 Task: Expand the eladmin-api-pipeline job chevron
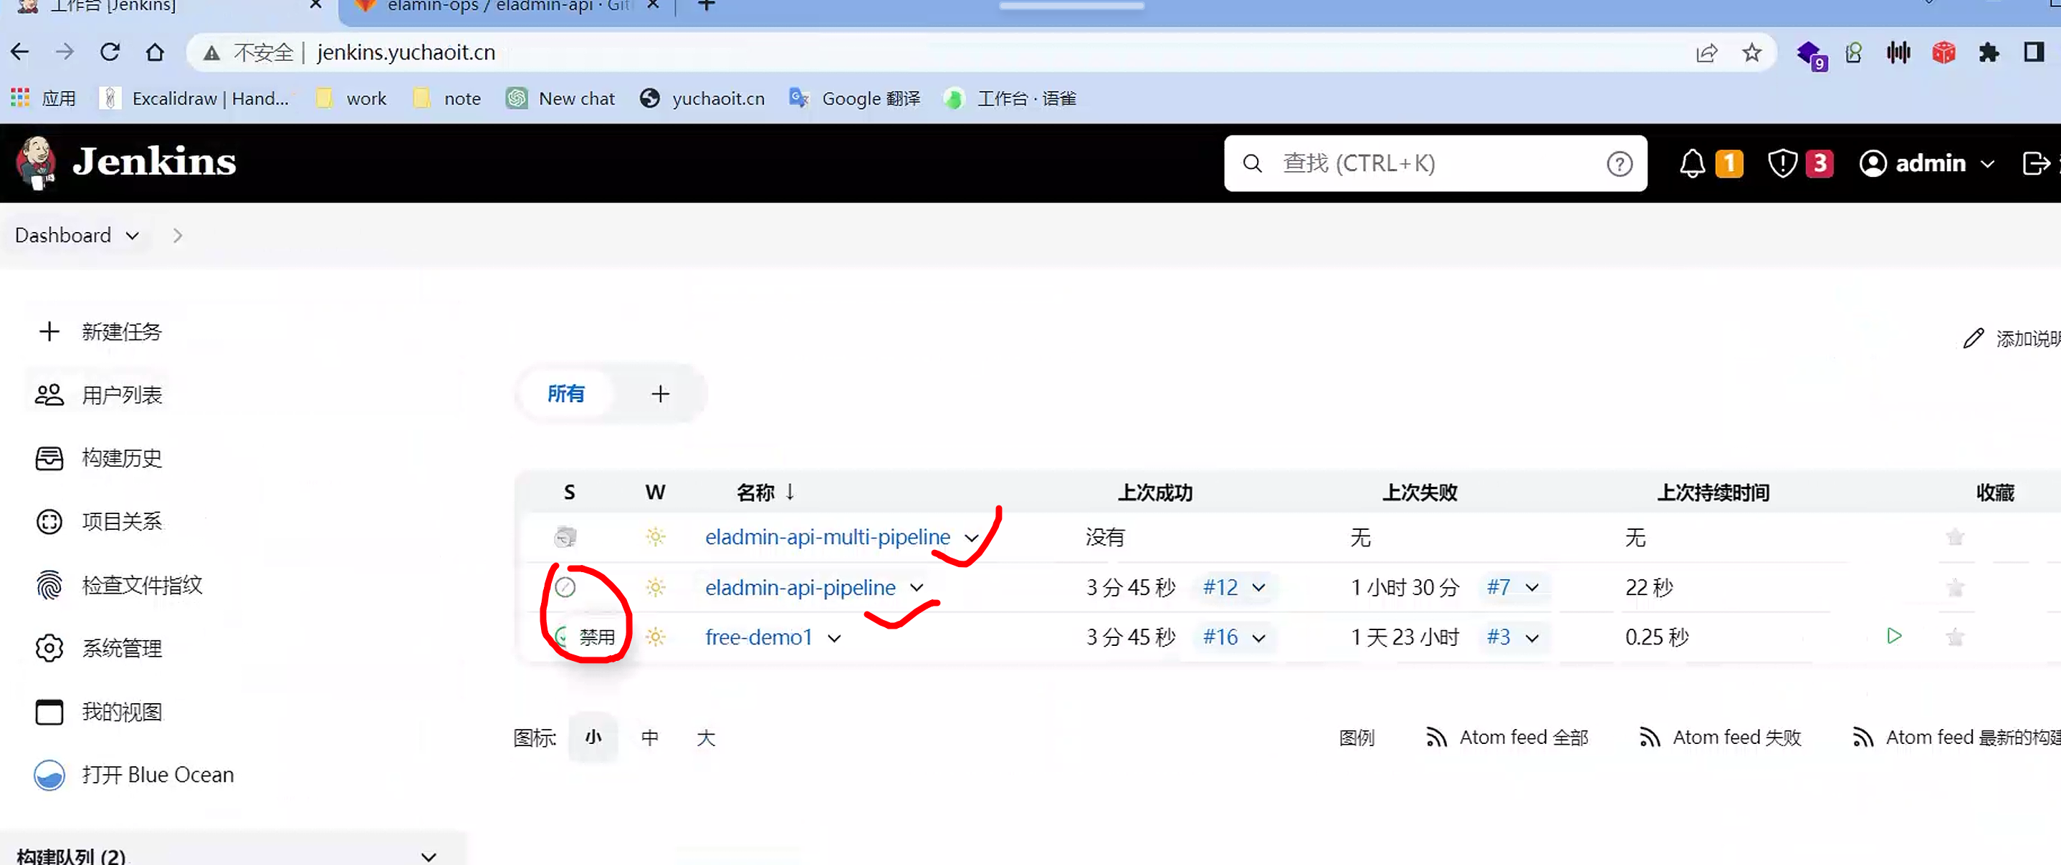(917, 588)
